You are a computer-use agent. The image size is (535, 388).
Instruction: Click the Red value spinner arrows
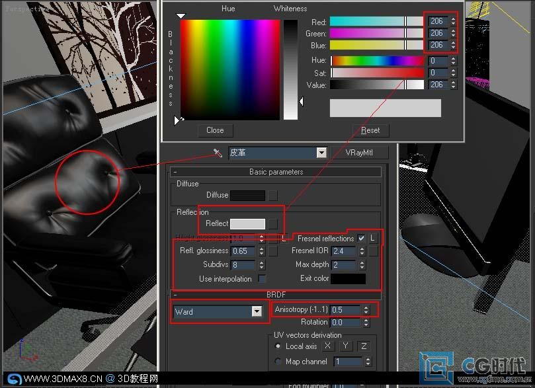[x=453, y=21]
